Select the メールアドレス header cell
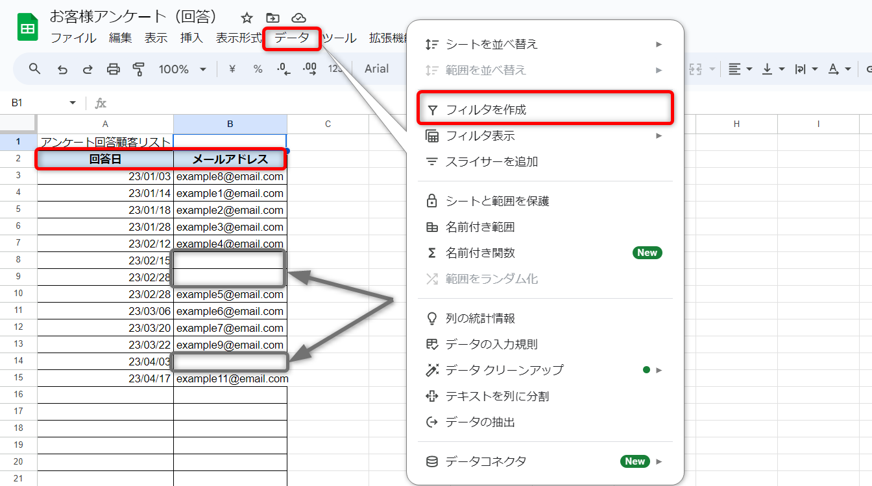Screen dimensions: 872x486 tap(230, 159)
